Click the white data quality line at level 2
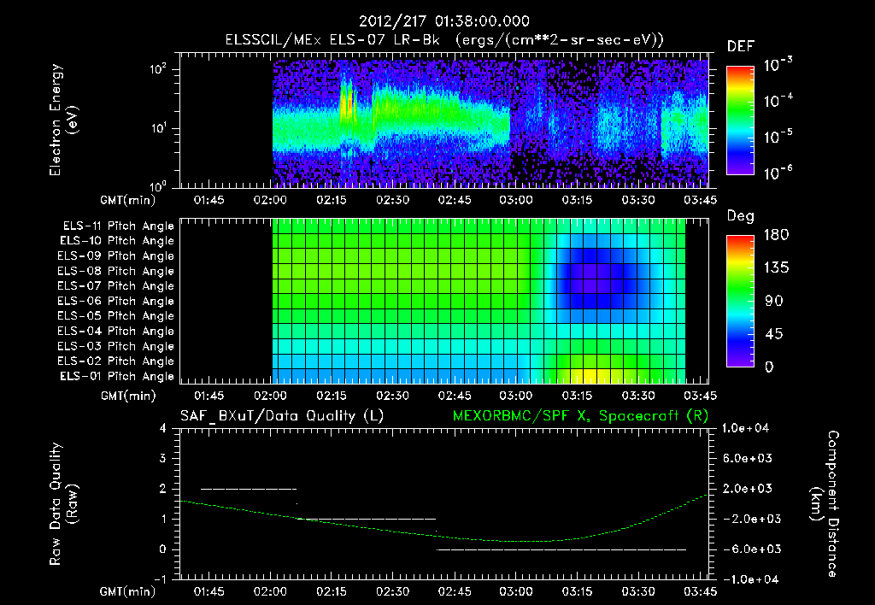 coord(249,489)
